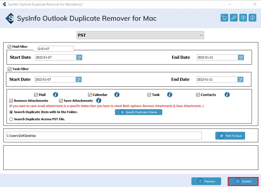The width and height of the screenshot is (261, 187).
Task: Start processing with the Convert button
Action: [x=243, y=181]
